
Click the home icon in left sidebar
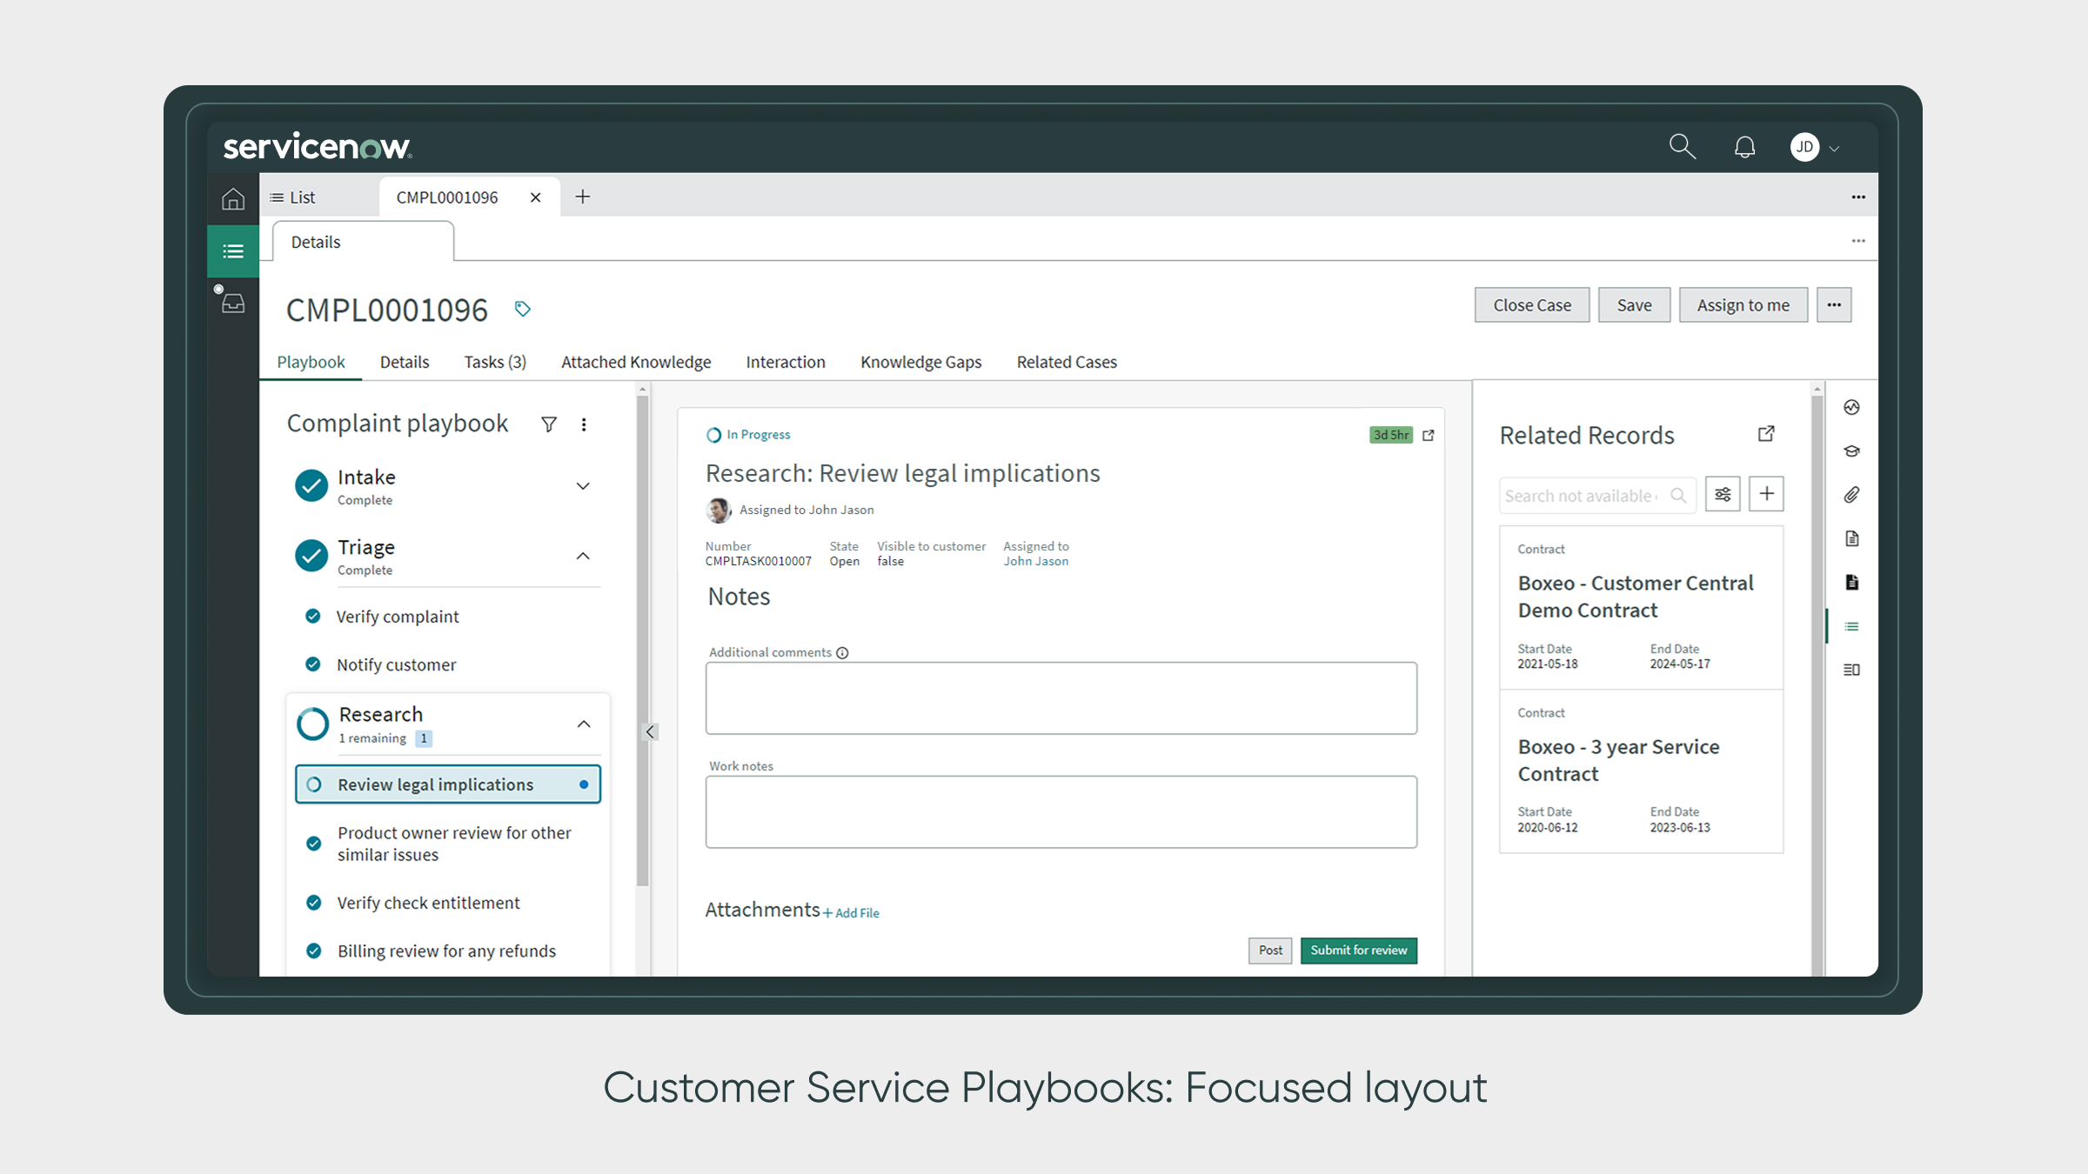(233, 199)
